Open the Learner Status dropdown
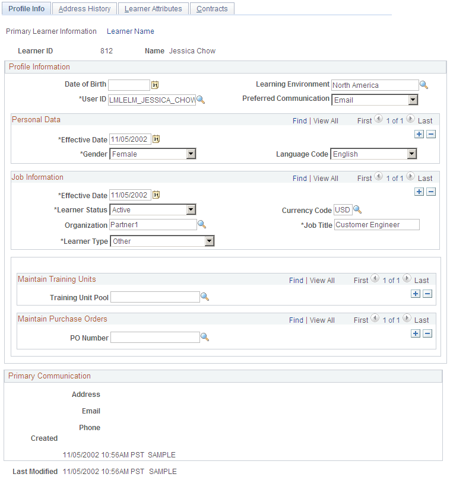 191,209
